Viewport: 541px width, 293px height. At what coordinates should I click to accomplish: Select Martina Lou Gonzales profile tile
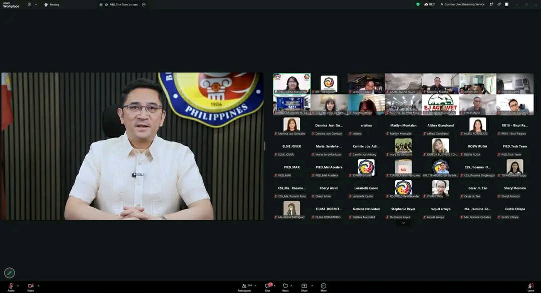click(x=292, y=126)
